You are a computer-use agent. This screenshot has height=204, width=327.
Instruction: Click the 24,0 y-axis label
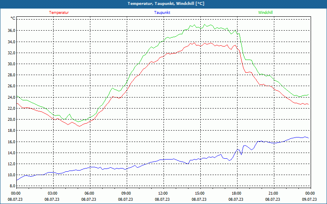coord(11,97)
